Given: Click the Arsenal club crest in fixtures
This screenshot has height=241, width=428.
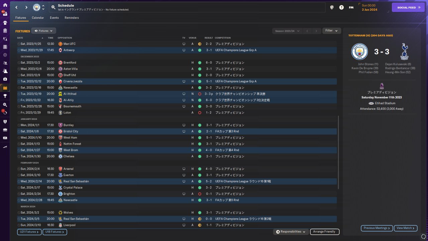Looking at the screenshot, I should pos(60,169).
